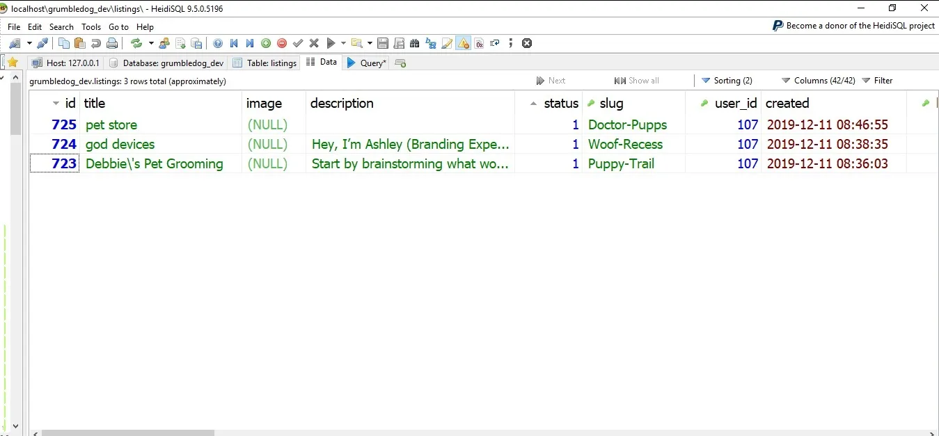Viewport: 939px width, 436px height.
Task: Click the black circle stop icon
Action: [x=527, y=43]
